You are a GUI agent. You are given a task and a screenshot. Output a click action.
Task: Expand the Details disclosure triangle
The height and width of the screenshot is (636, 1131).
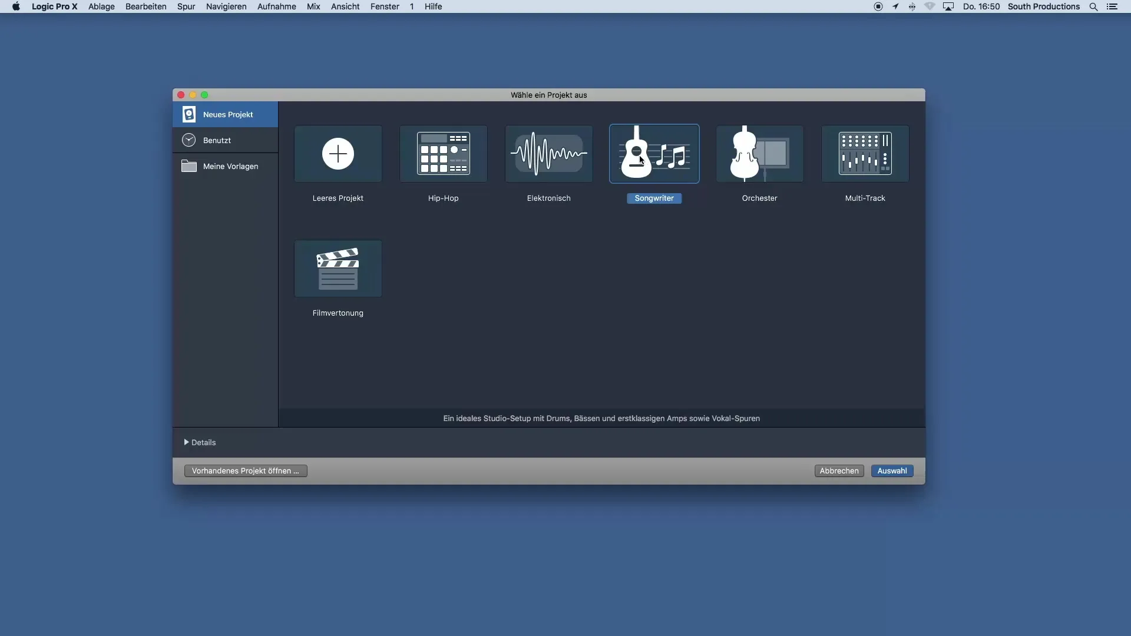click(186, 442)
